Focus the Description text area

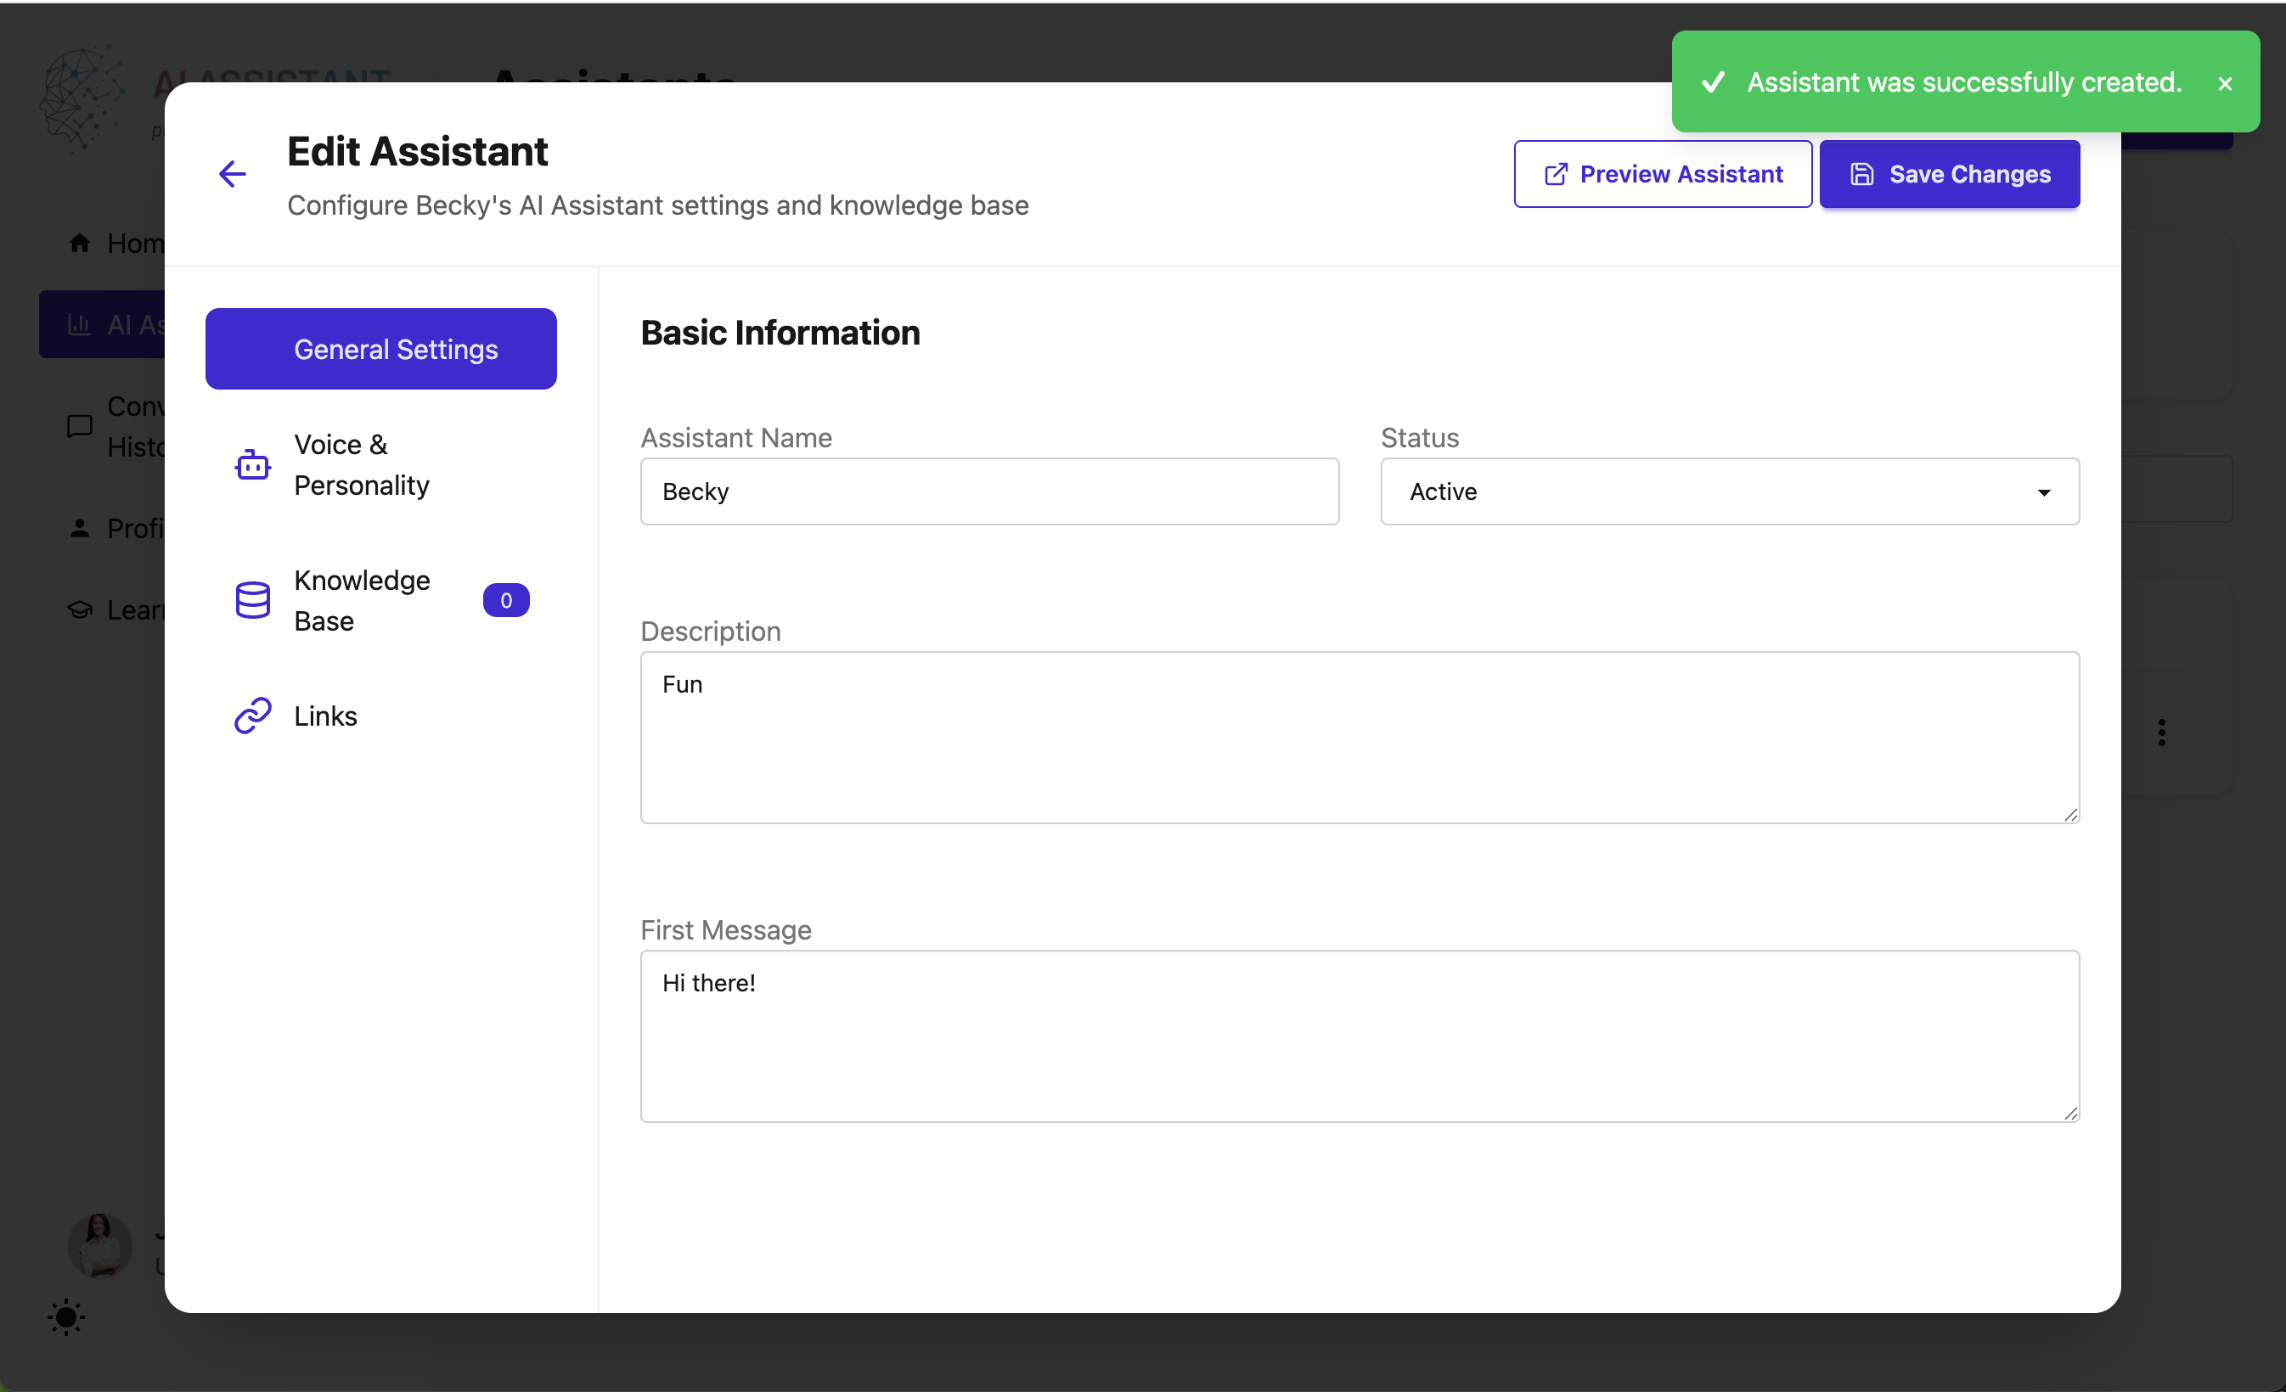click(1360, 738)
